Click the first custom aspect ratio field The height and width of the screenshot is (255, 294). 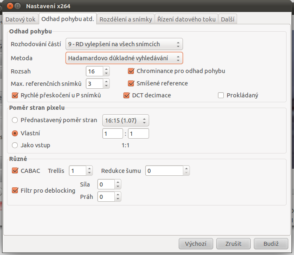coord(113,134)
